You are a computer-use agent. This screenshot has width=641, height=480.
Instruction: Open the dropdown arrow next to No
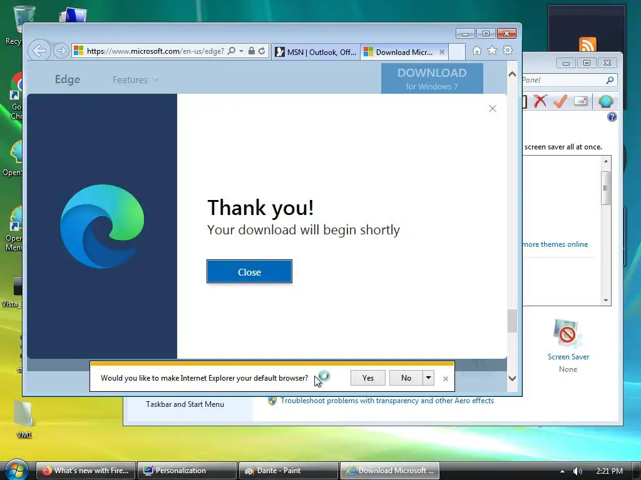pyautogui.click(x=428, y=378)
